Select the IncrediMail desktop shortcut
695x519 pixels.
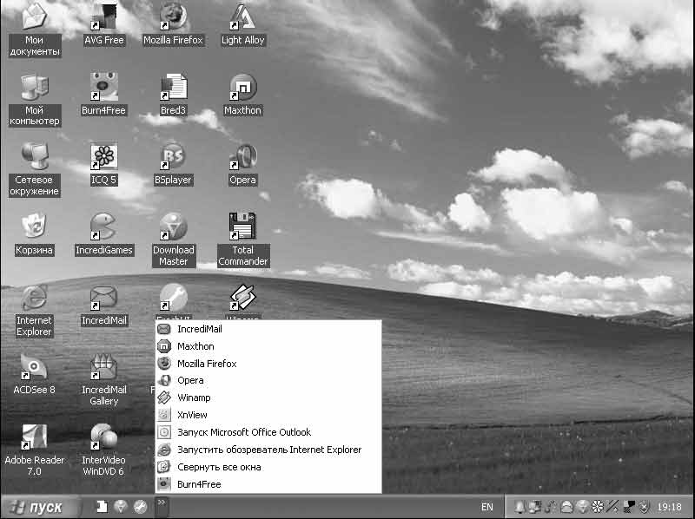(x=103, y=305)
